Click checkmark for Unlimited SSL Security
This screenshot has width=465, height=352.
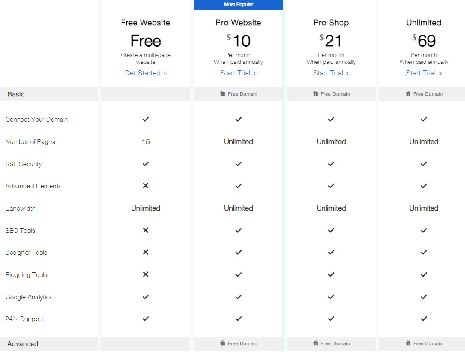pos(424,164)
